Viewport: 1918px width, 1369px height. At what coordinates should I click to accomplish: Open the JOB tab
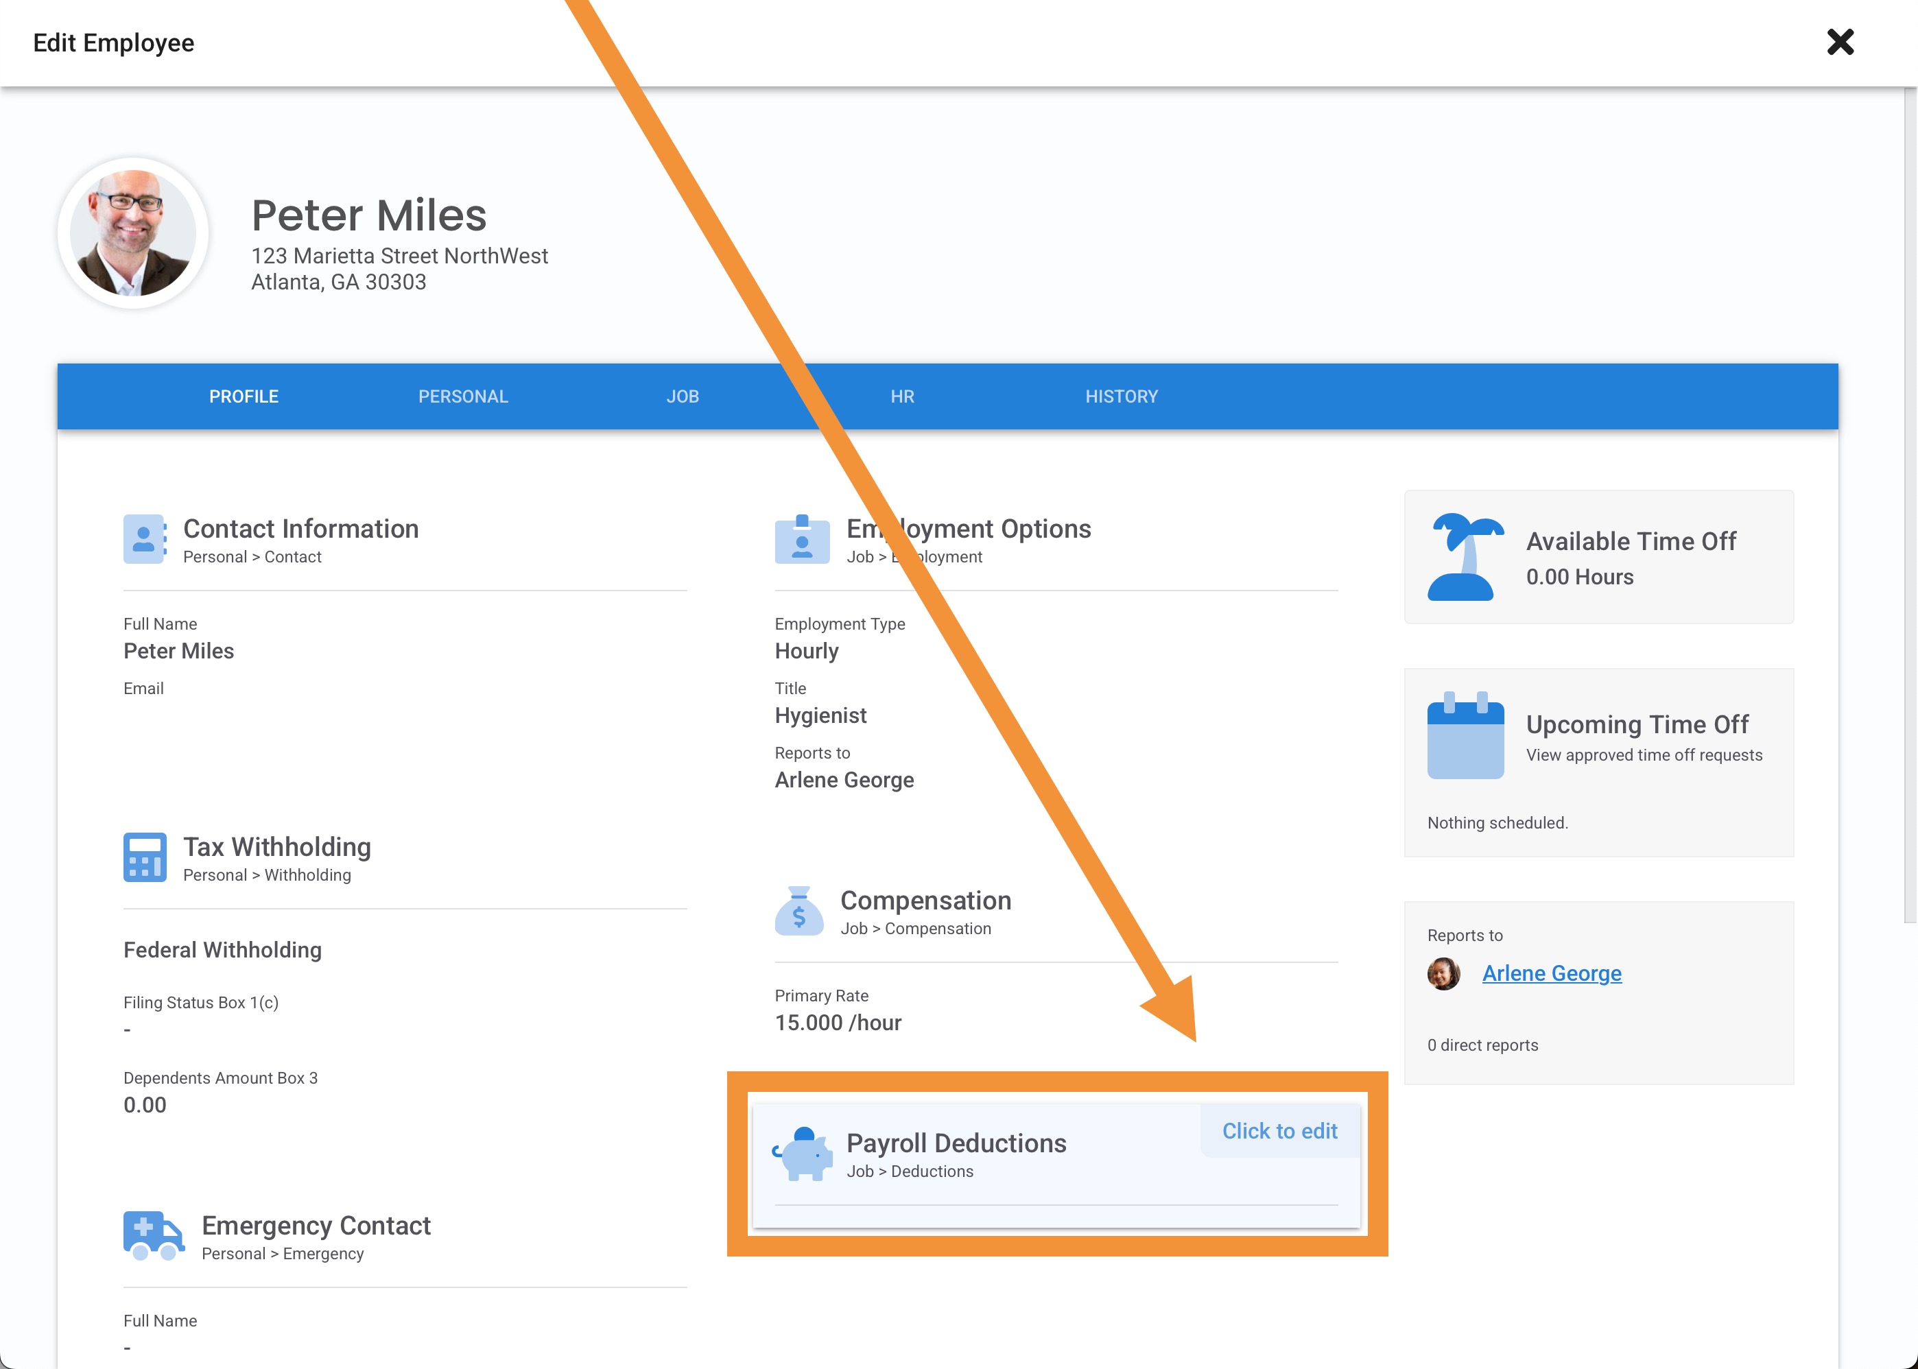(682, 396)
